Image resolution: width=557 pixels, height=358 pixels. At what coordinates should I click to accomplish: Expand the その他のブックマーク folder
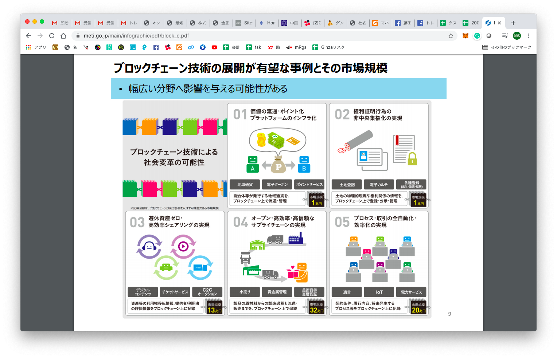click(x=507, y=47)
